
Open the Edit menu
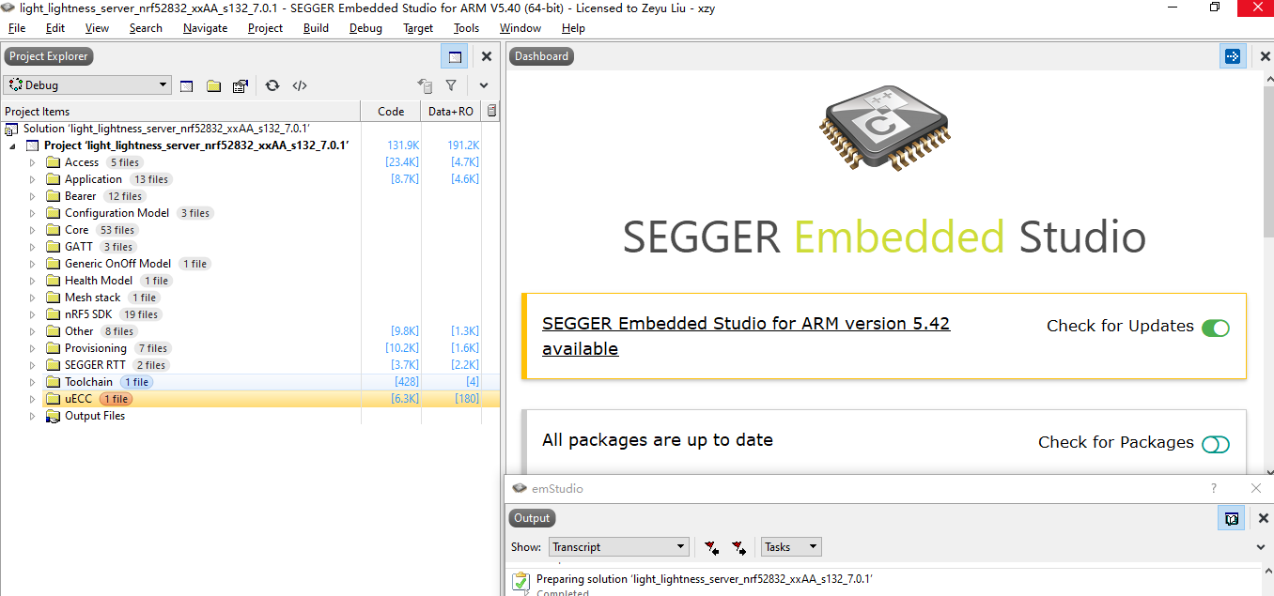coord(55,28)
